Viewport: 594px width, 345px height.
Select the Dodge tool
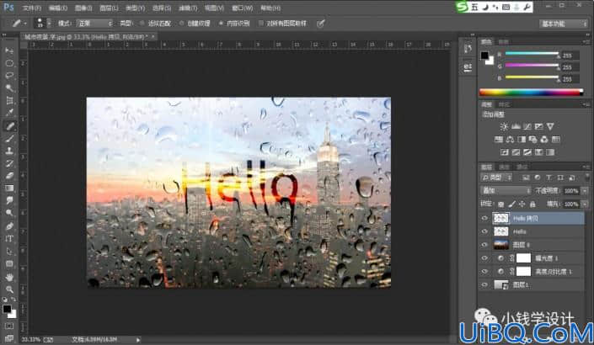pyautogui.click(x=9, y=214)
